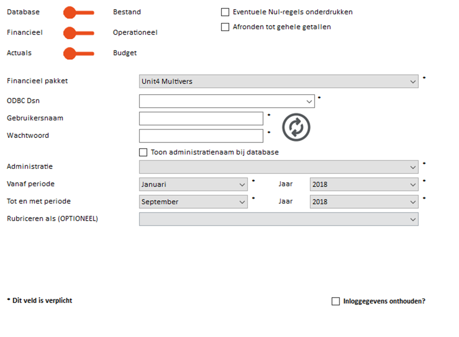The width and height of the screenshot is (459, 337).
Task: Tick Toon administratienaam bij database
Action: click(143, 152)
